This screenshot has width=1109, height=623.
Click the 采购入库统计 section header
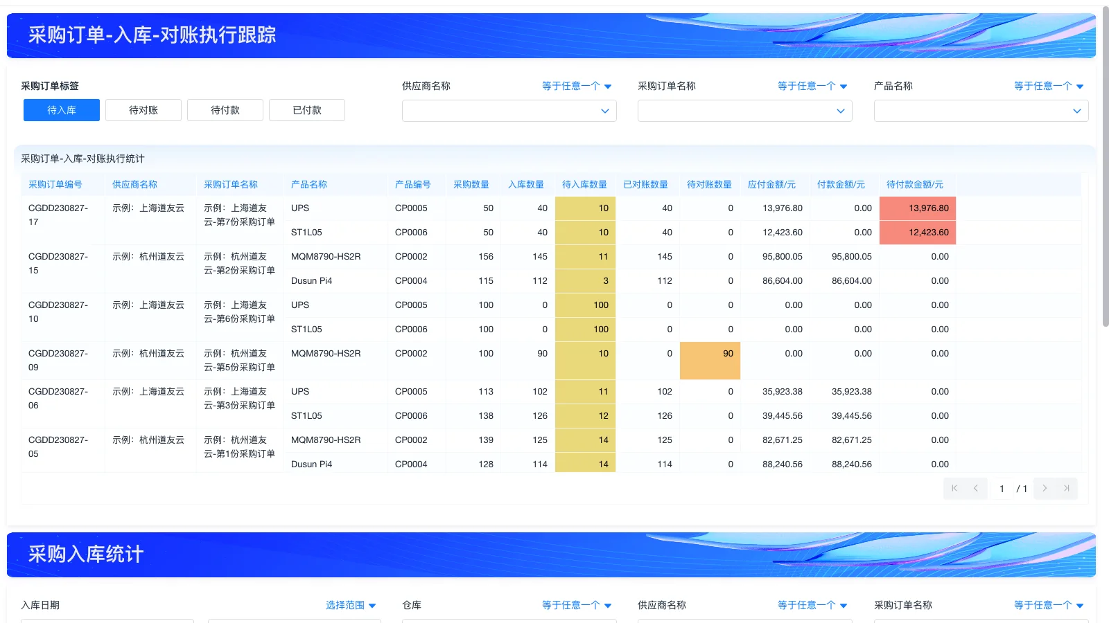click(85, 554)
